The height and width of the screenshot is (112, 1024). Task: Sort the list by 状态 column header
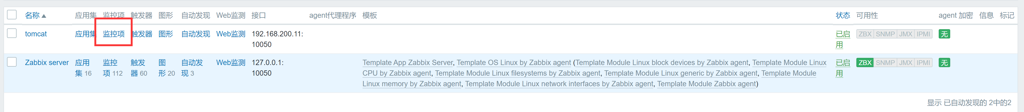842,15
